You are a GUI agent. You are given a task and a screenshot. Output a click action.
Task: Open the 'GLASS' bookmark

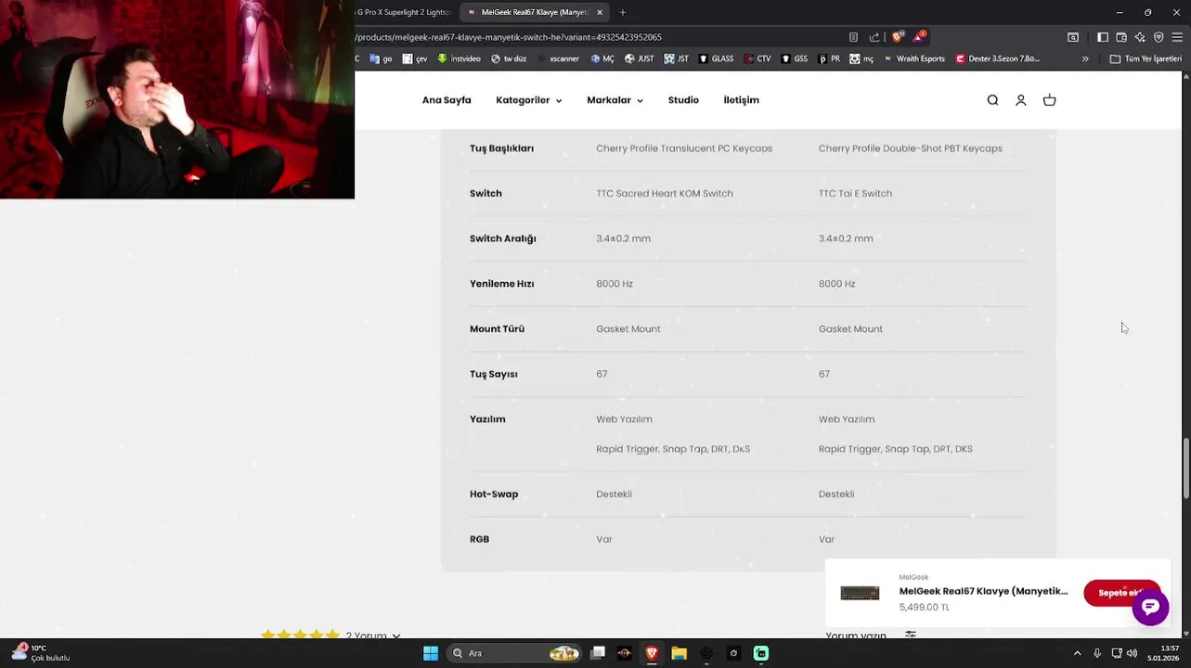click(x=716, y=58)
